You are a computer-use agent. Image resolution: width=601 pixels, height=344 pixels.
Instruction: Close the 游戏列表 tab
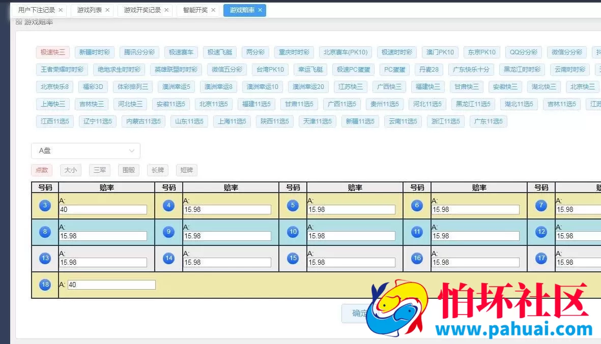pos(107,9)
